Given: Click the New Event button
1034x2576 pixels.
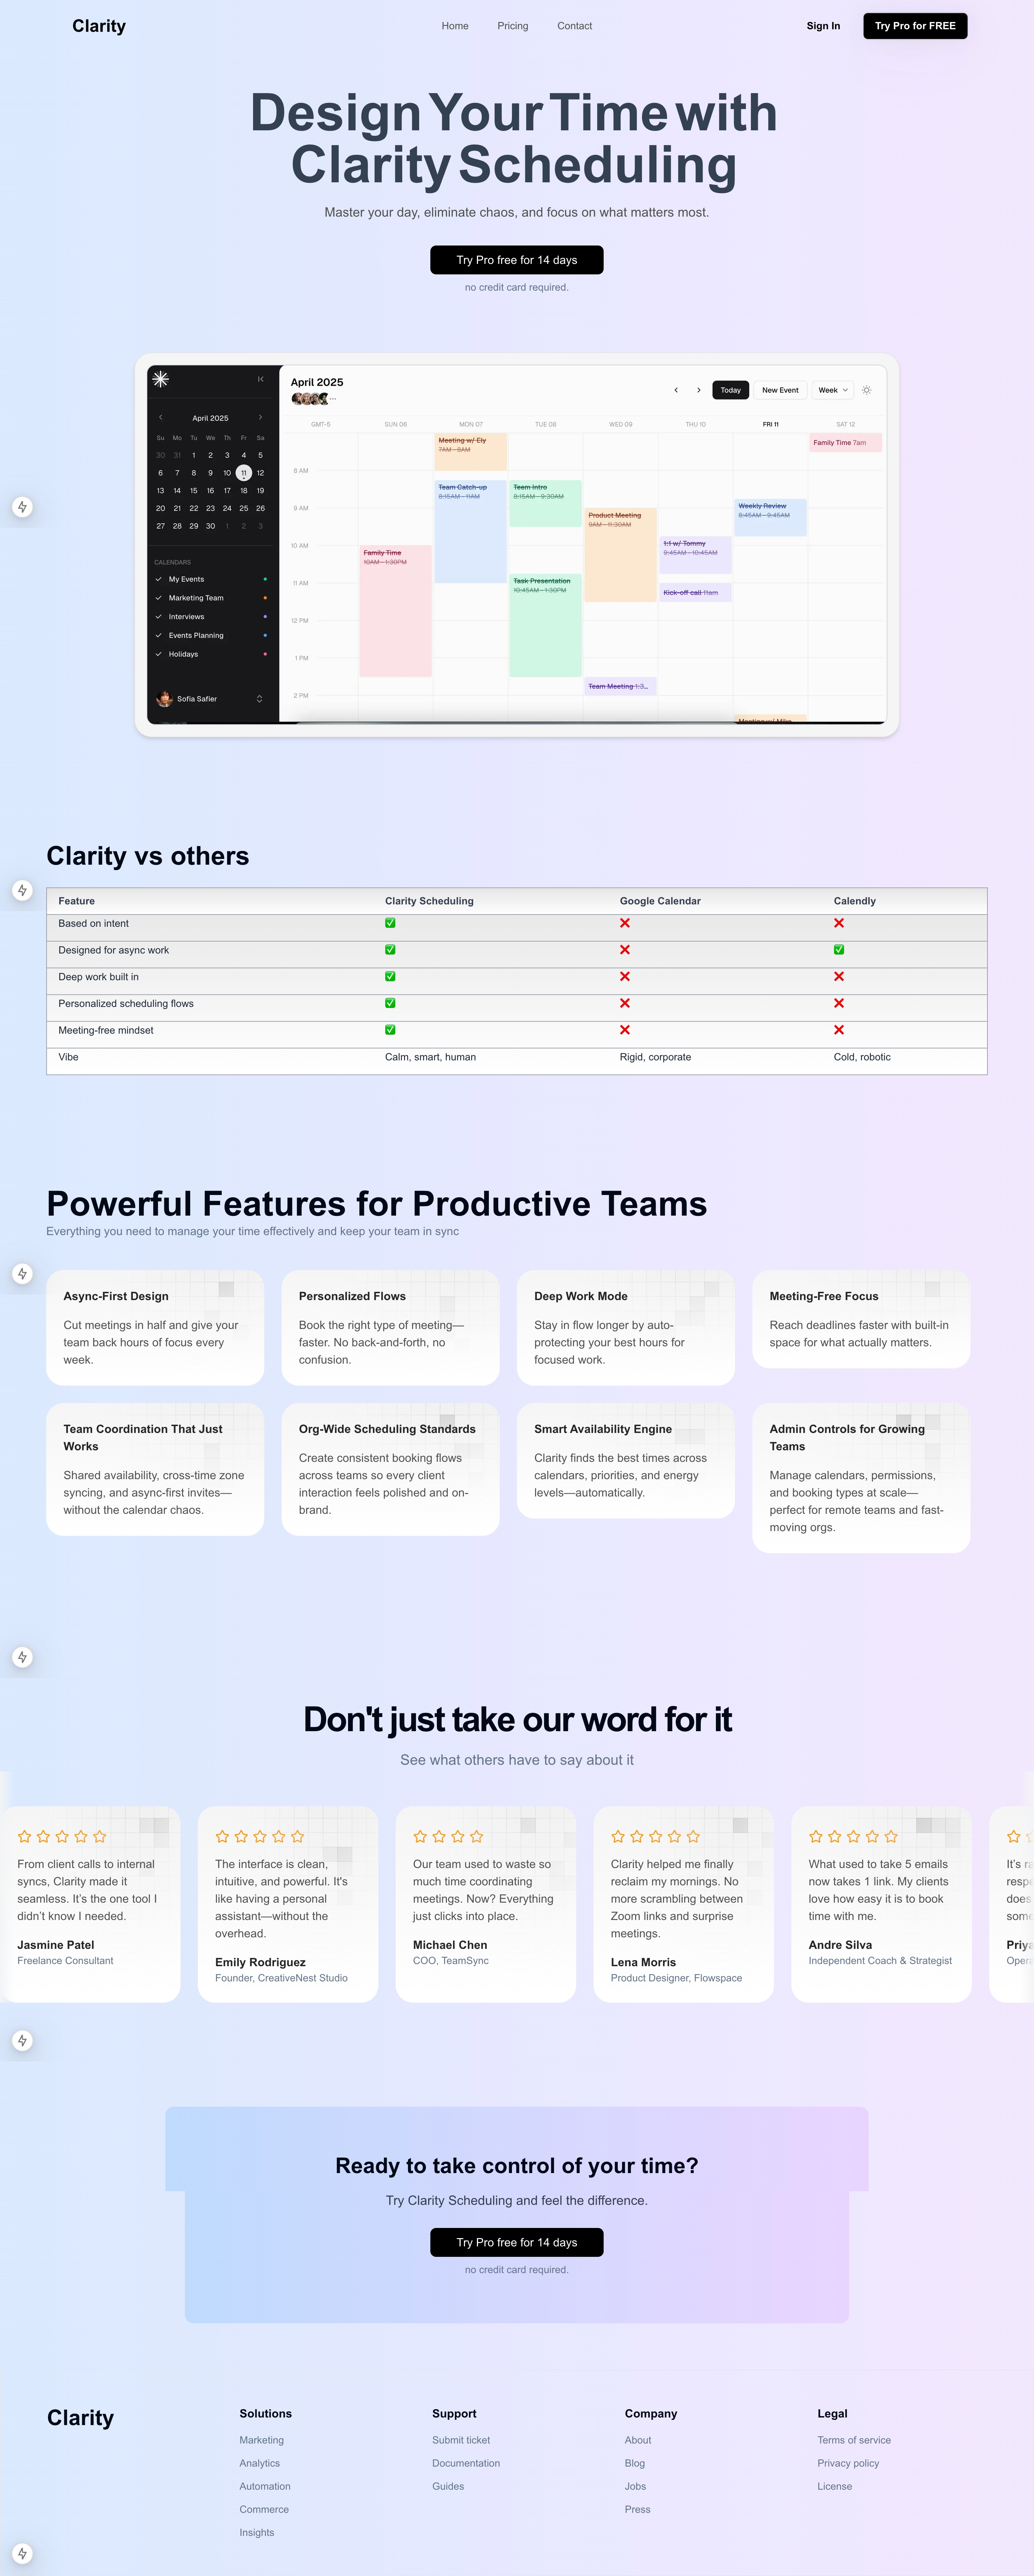Looking at the screenshot, I should coord(780,390).
